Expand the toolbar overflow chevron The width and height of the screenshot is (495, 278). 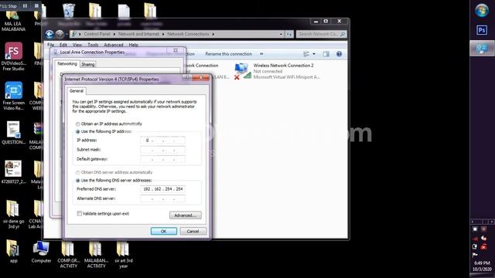point(261,54)
